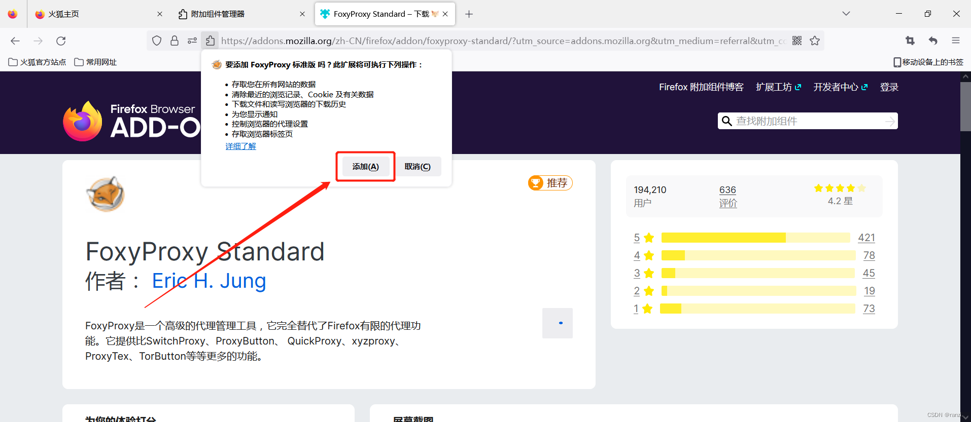Click 取消(C) to cancel installation

[x=418, y=167]
